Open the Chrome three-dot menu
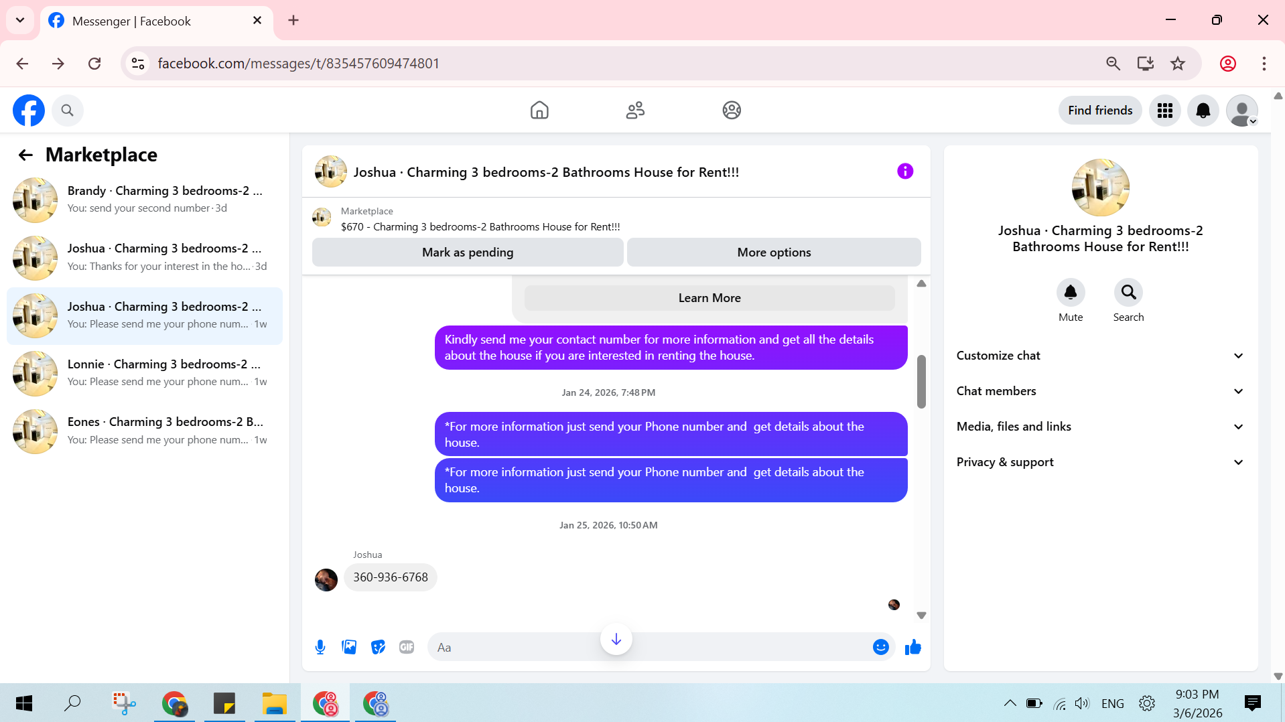1285x722 pixels. (x=1264, y=64)
